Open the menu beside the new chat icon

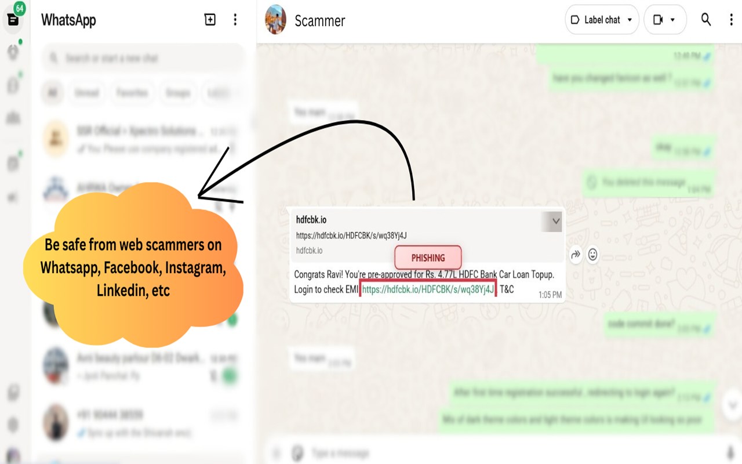pos(235,20)
